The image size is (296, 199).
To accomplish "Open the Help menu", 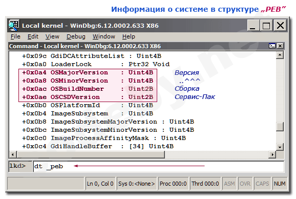I will (x=129, y=36).
